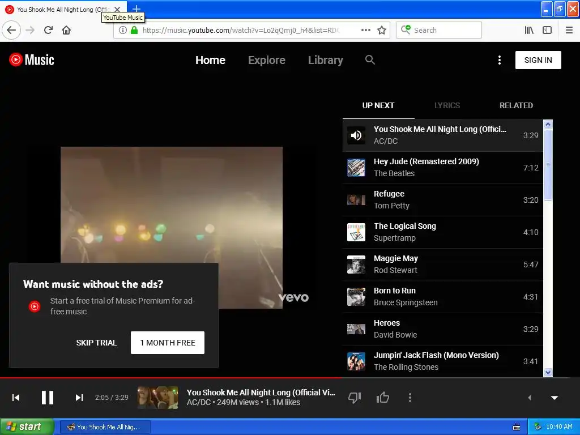Click the now-playing speaker icon in queue
Viewport: 580px width, 435px height.
click(x=356, y=135)
